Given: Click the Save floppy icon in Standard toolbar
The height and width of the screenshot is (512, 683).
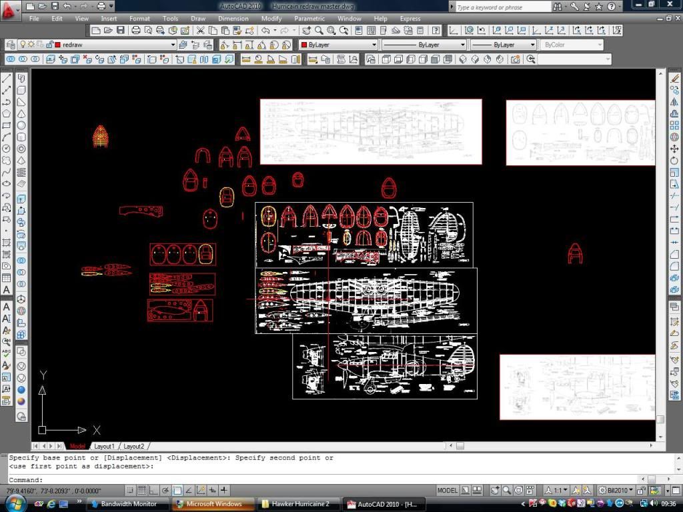Looking at the screenshot, I should 121,31.
